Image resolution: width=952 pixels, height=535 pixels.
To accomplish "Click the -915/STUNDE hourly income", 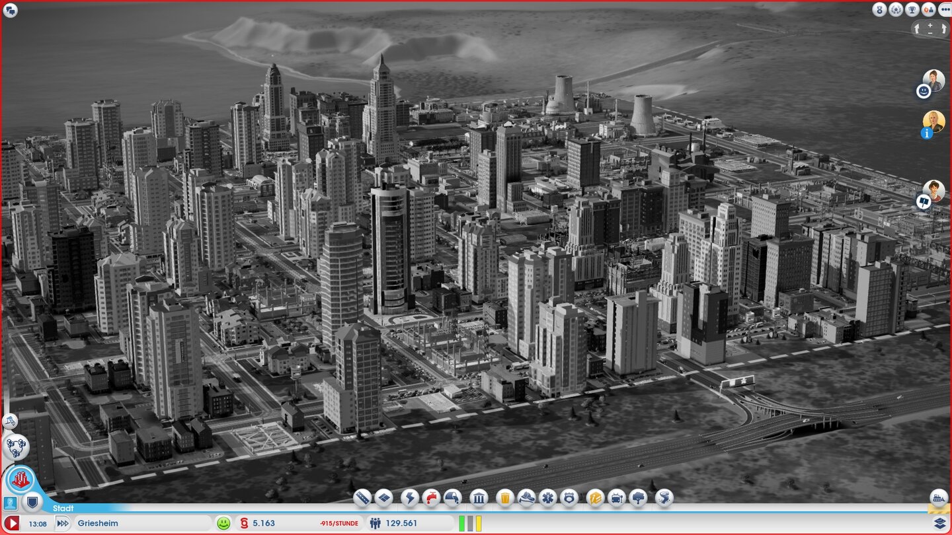I will click(x=338, y=524).
